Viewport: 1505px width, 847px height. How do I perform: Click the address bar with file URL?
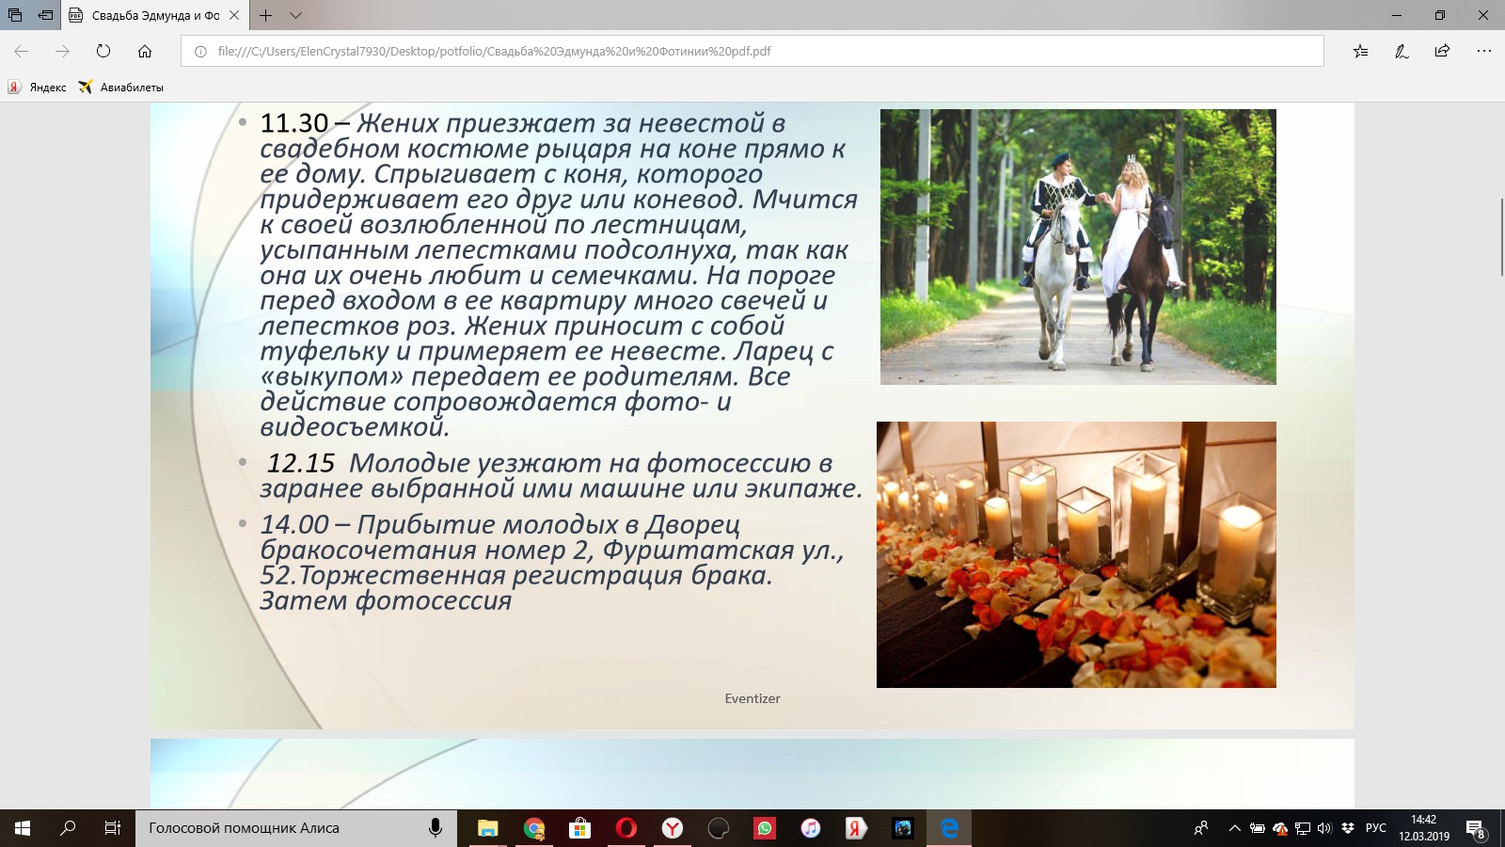pos(752,51)
